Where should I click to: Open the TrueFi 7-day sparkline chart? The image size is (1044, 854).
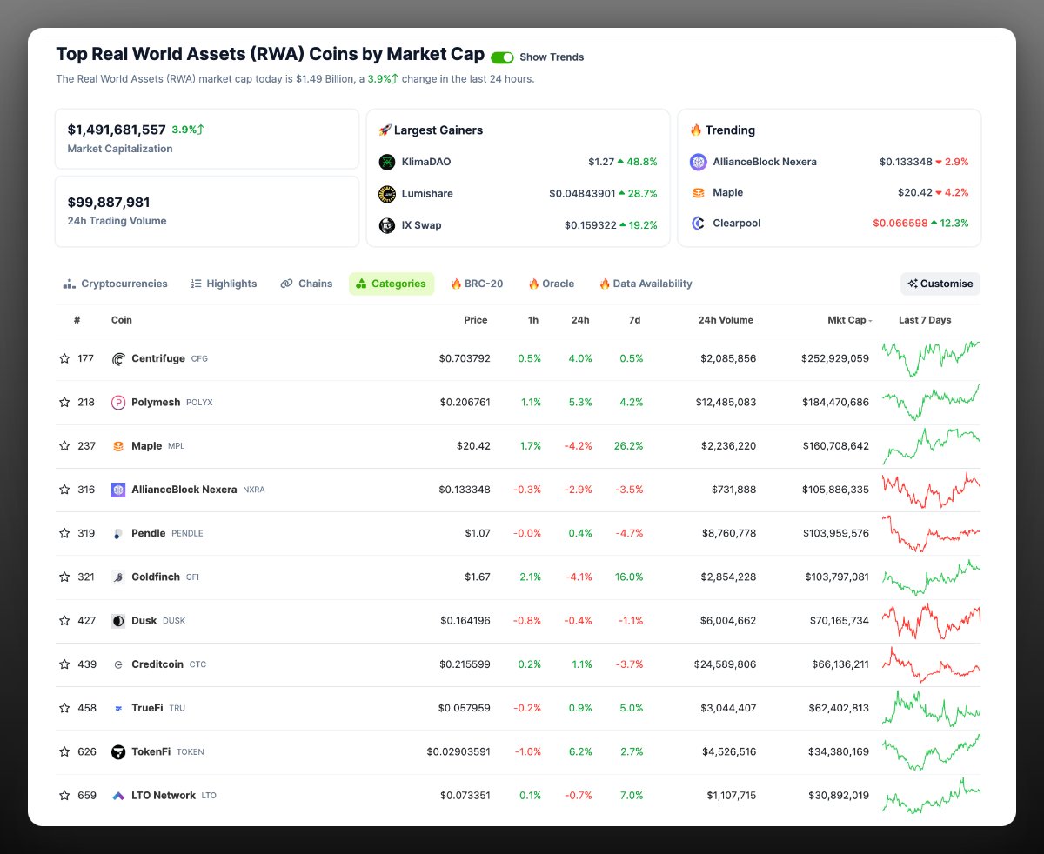931,708
